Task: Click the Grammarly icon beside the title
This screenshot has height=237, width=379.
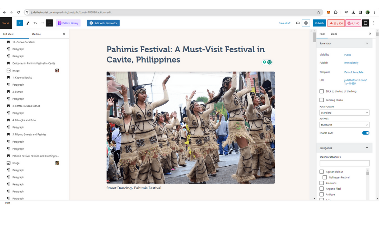Action: tap(269, 62)
